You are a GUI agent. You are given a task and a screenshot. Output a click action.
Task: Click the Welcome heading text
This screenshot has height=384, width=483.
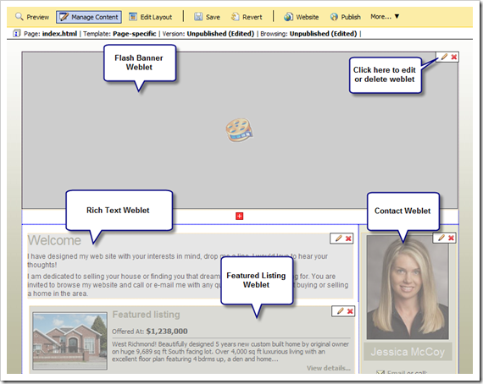pos(54,240)
